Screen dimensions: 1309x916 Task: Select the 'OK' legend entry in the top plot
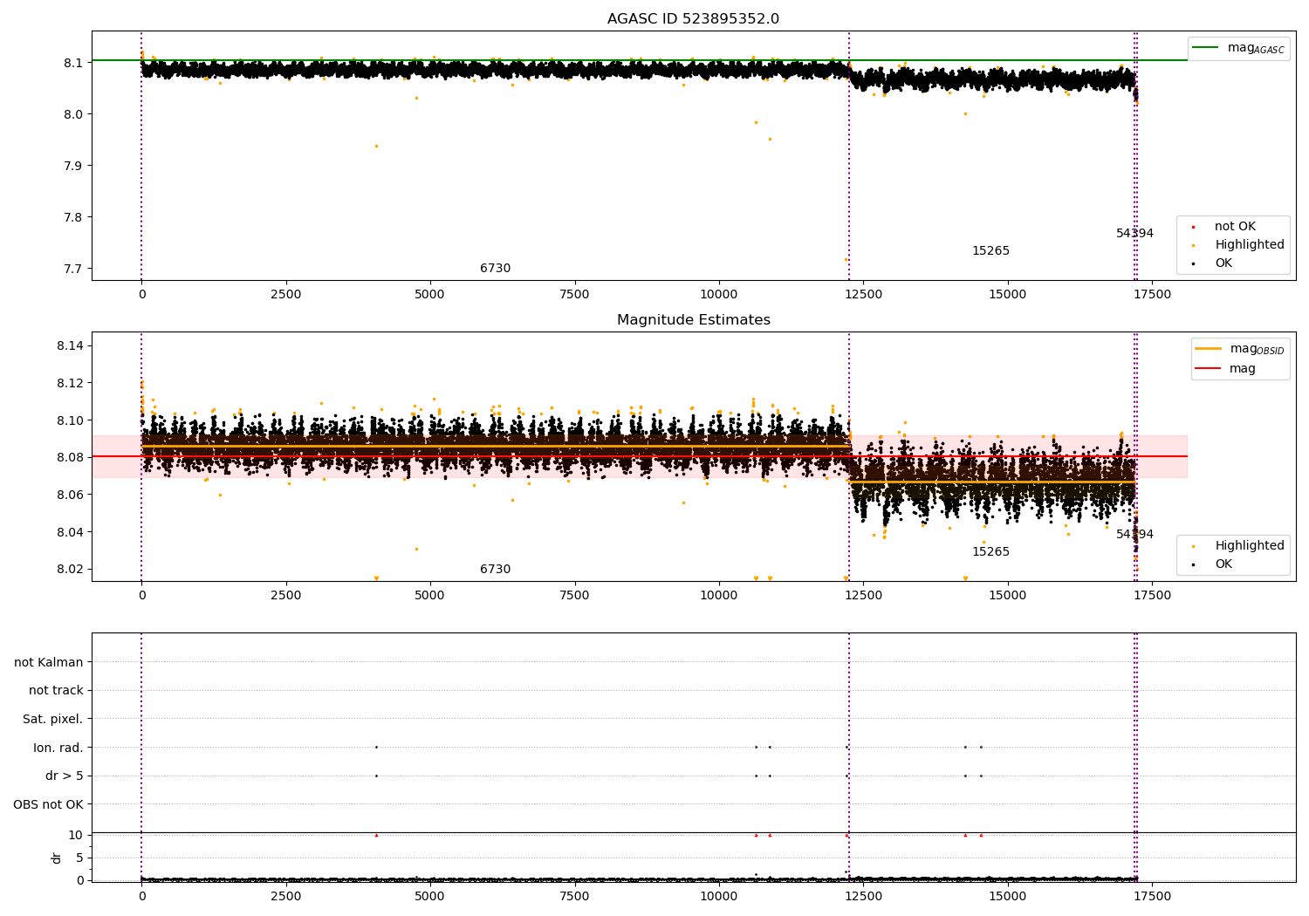1211,263
